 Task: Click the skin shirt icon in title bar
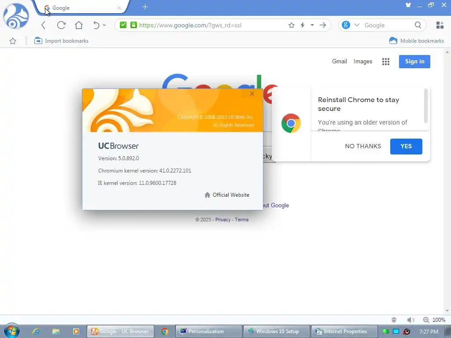pyautogui.click(x=408, y=5)
